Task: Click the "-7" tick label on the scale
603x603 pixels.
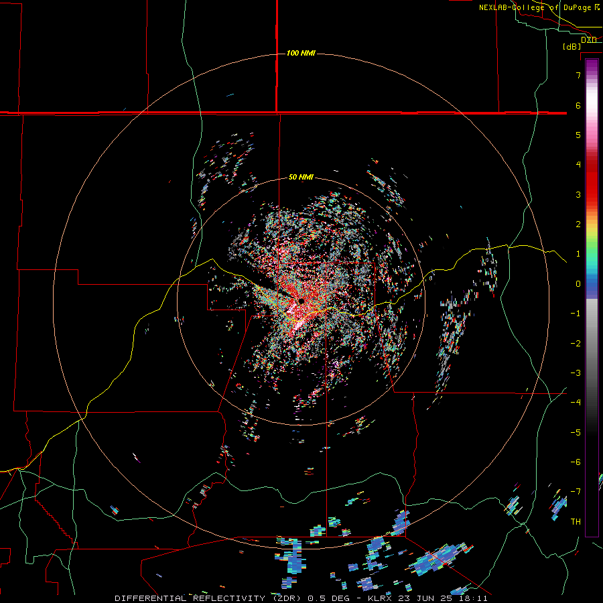Action: [576, 492]
